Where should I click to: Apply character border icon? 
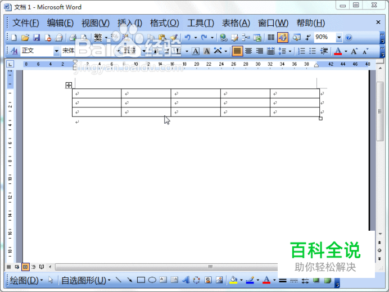coord(196,51)
